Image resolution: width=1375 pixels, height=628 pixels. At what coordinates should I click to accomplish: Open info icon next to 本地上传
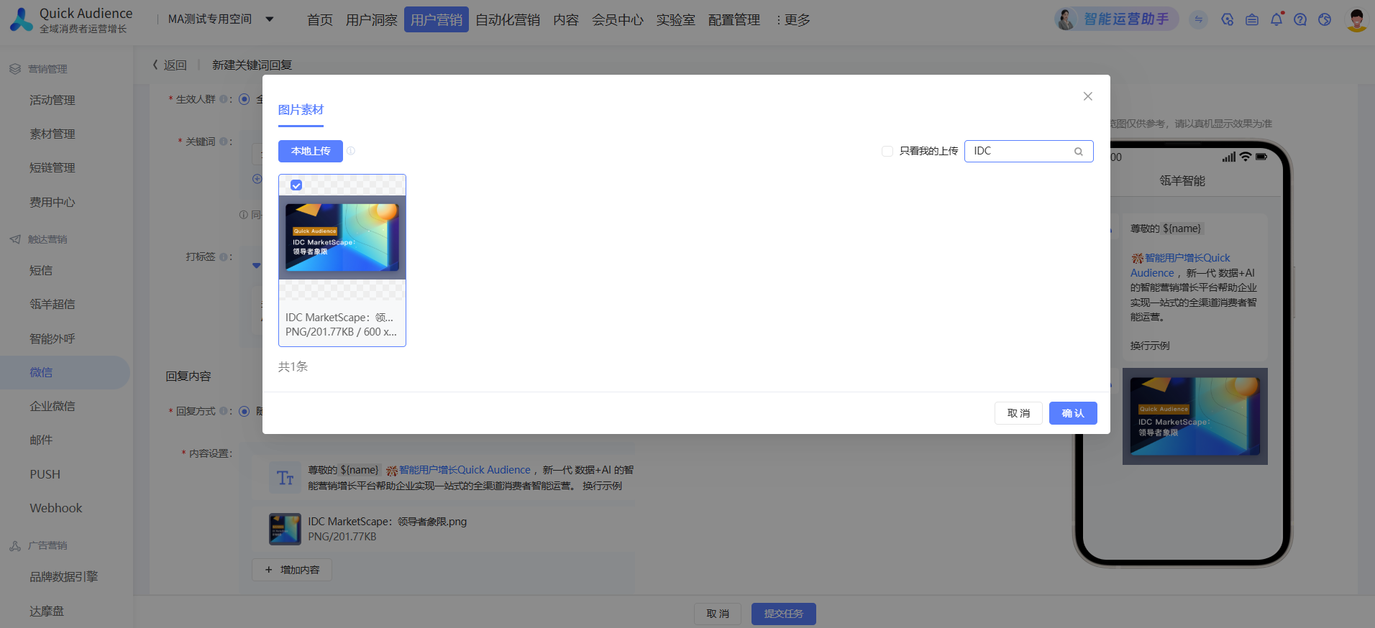tap(351, 151)
